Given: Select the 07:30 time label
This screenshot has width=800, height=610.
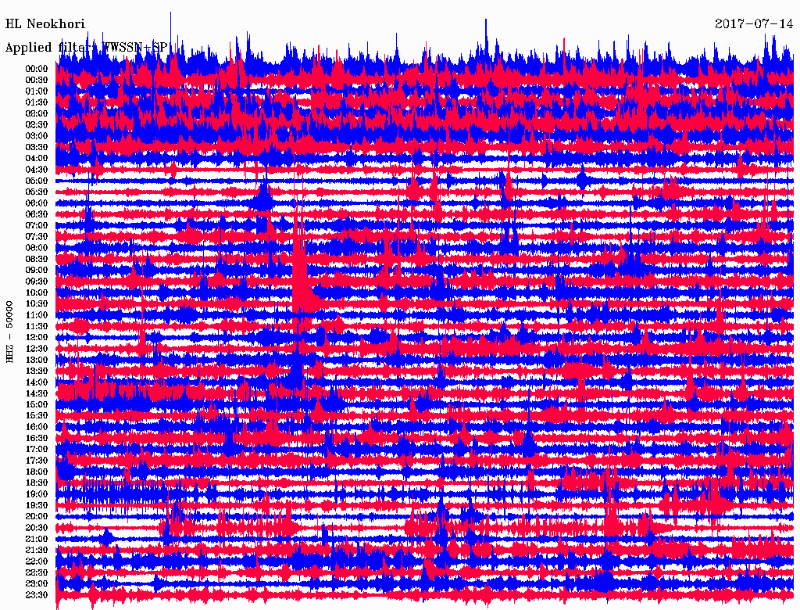Looking at the screenshot, I should 37,237.
